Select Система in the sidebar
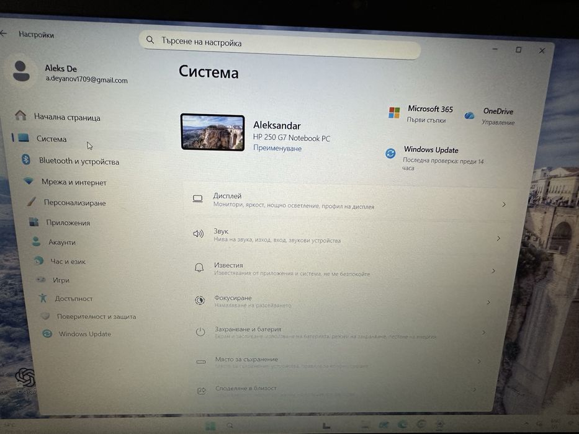579x434 pixels. pos(52,139)
